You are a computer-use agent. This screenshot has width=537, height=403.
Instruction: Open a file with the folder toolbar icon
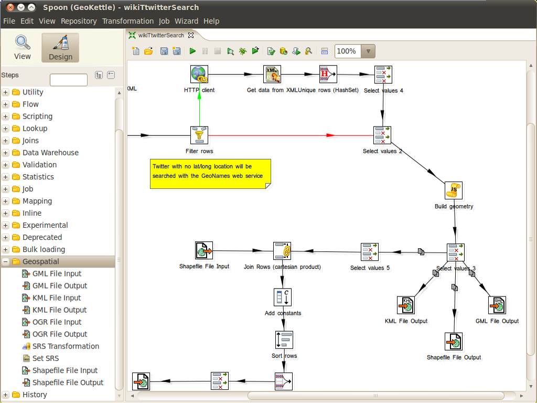tap(148, 51)
